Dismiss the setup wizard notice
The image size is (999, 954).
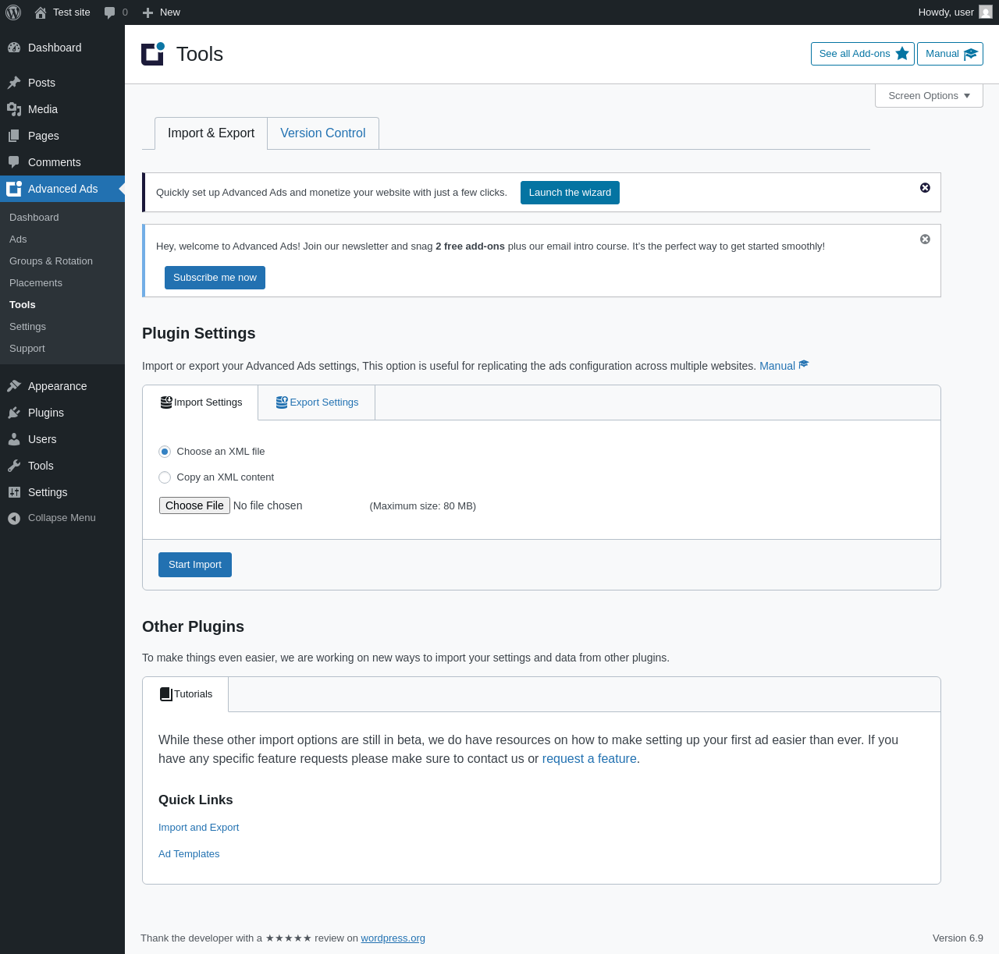coord(925,188)
